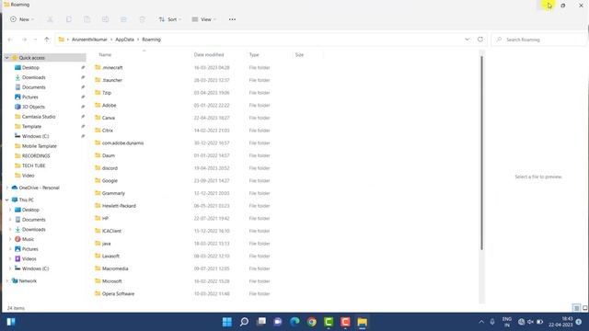Image resolution: width=589 pixels, height=331 pixels.
Task: Open the New item menu
Action: click(x=22, y=19)
